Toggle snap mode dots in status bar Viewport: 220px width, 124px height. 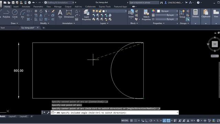(x=135, y=121)
